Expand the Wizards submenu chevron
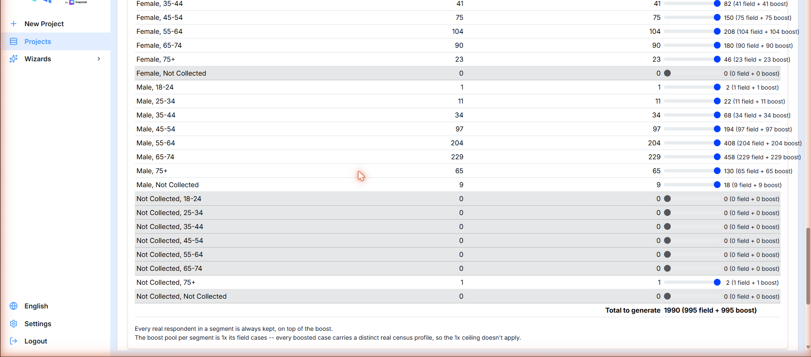 (99, 59)
